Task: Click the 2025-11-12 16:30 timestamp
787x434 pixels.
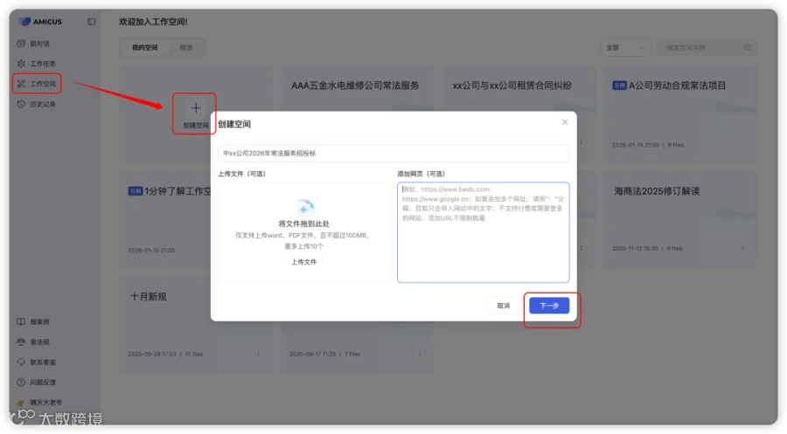Action: tap(635, 248)
